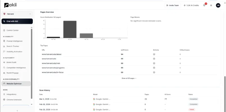
Task: Click the Invite Team button
Action: point(172,5)
